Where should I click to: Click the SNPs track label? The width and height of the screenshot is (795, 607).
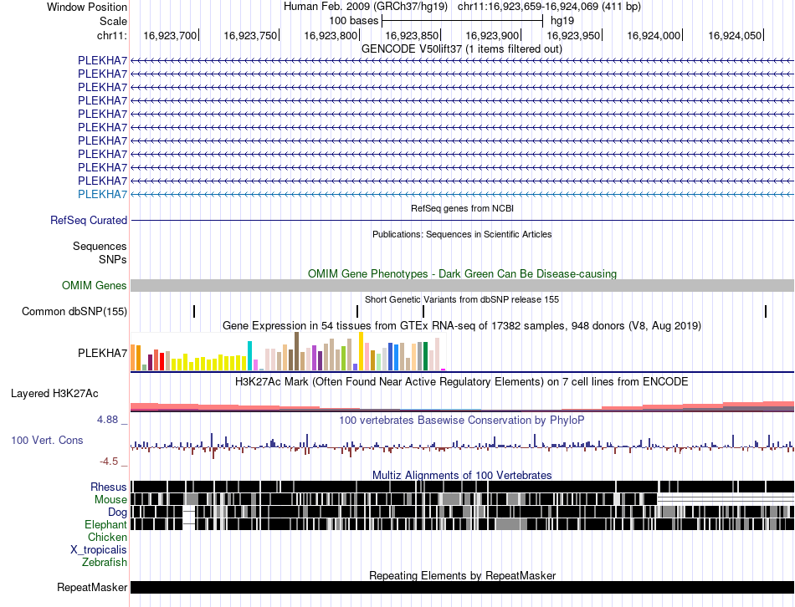(113, 259)
